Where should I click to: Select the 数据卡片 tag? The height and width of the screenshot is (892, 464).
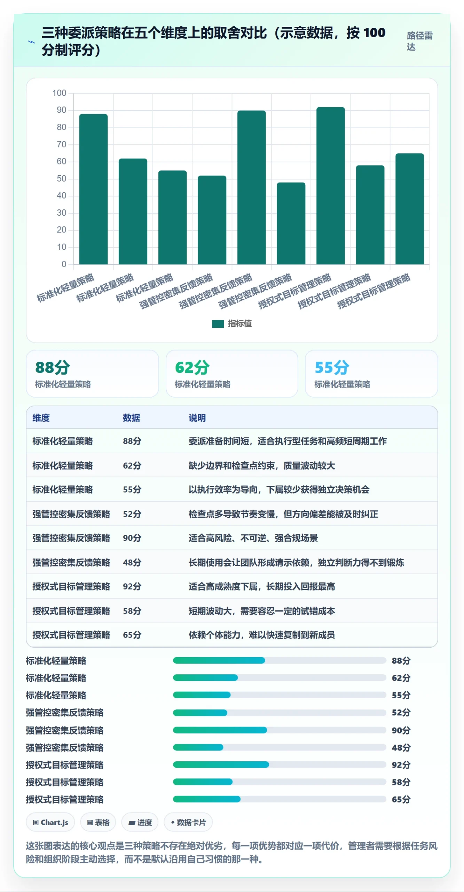188,823
